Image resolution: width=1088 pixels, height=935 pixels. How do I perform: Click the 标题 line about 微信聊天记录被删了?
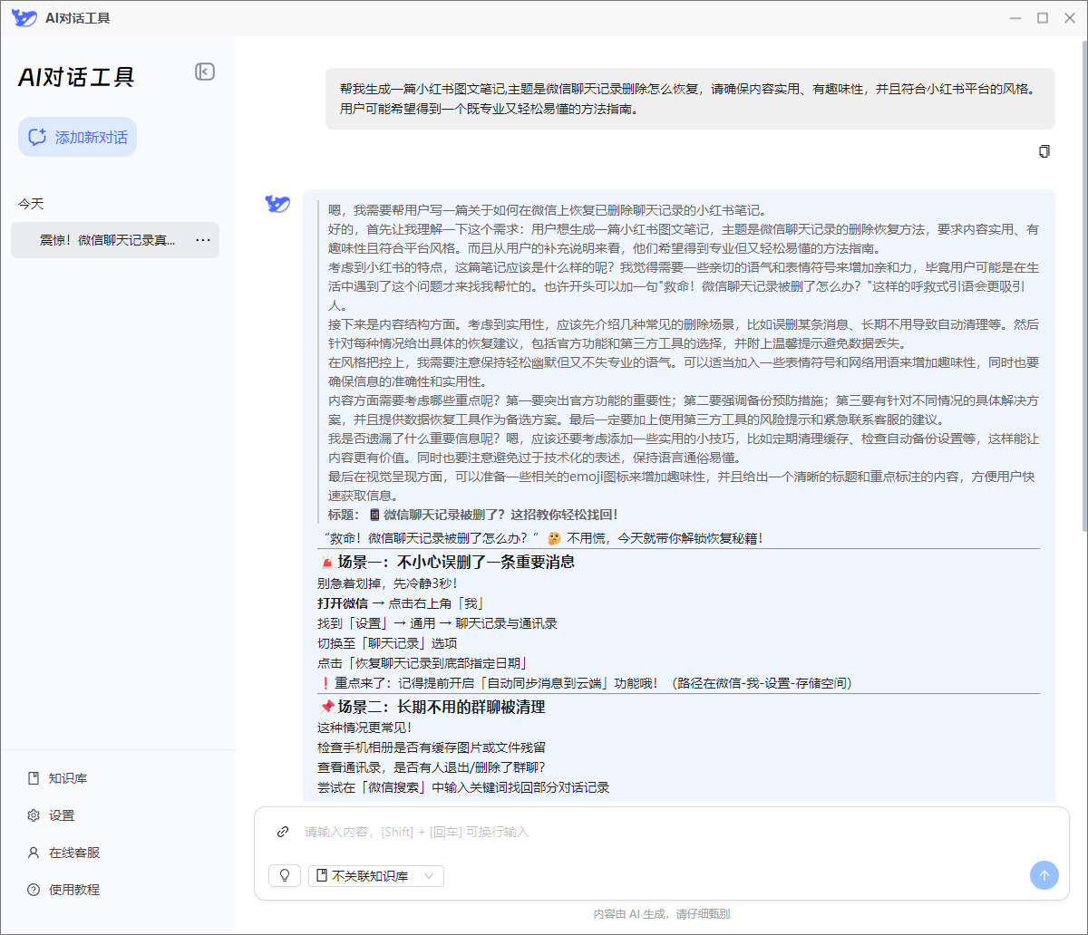[x=472, y=515]
